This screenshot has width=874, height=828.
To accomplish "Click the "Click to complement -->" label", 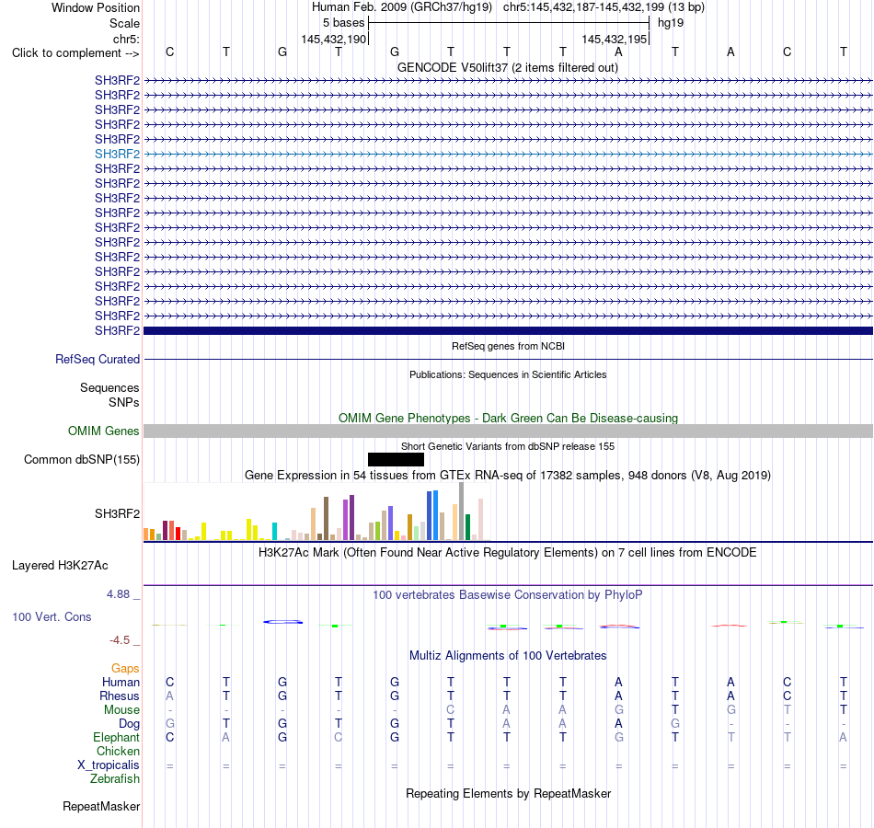I will click(75, 53).
